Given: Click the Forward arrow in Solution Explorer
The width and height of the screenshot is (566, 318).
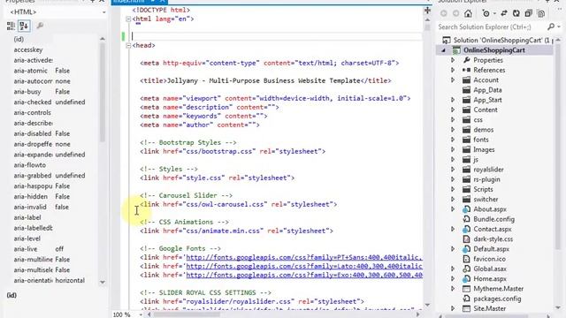Looking at the screenshot, I should click(x=456, y=14).
